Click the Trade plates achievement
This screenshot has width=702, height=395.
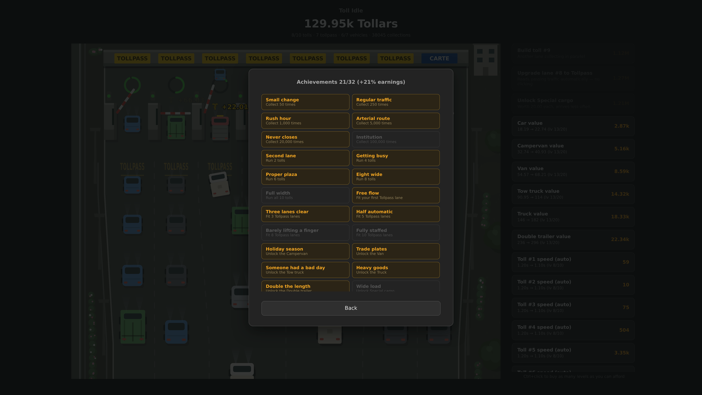point(396,251)
